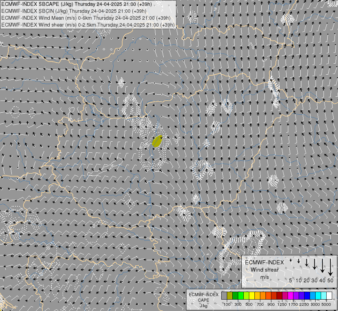
Task: Select the pure blue CAPE legend swatch
Action: [x=307, y=296]
